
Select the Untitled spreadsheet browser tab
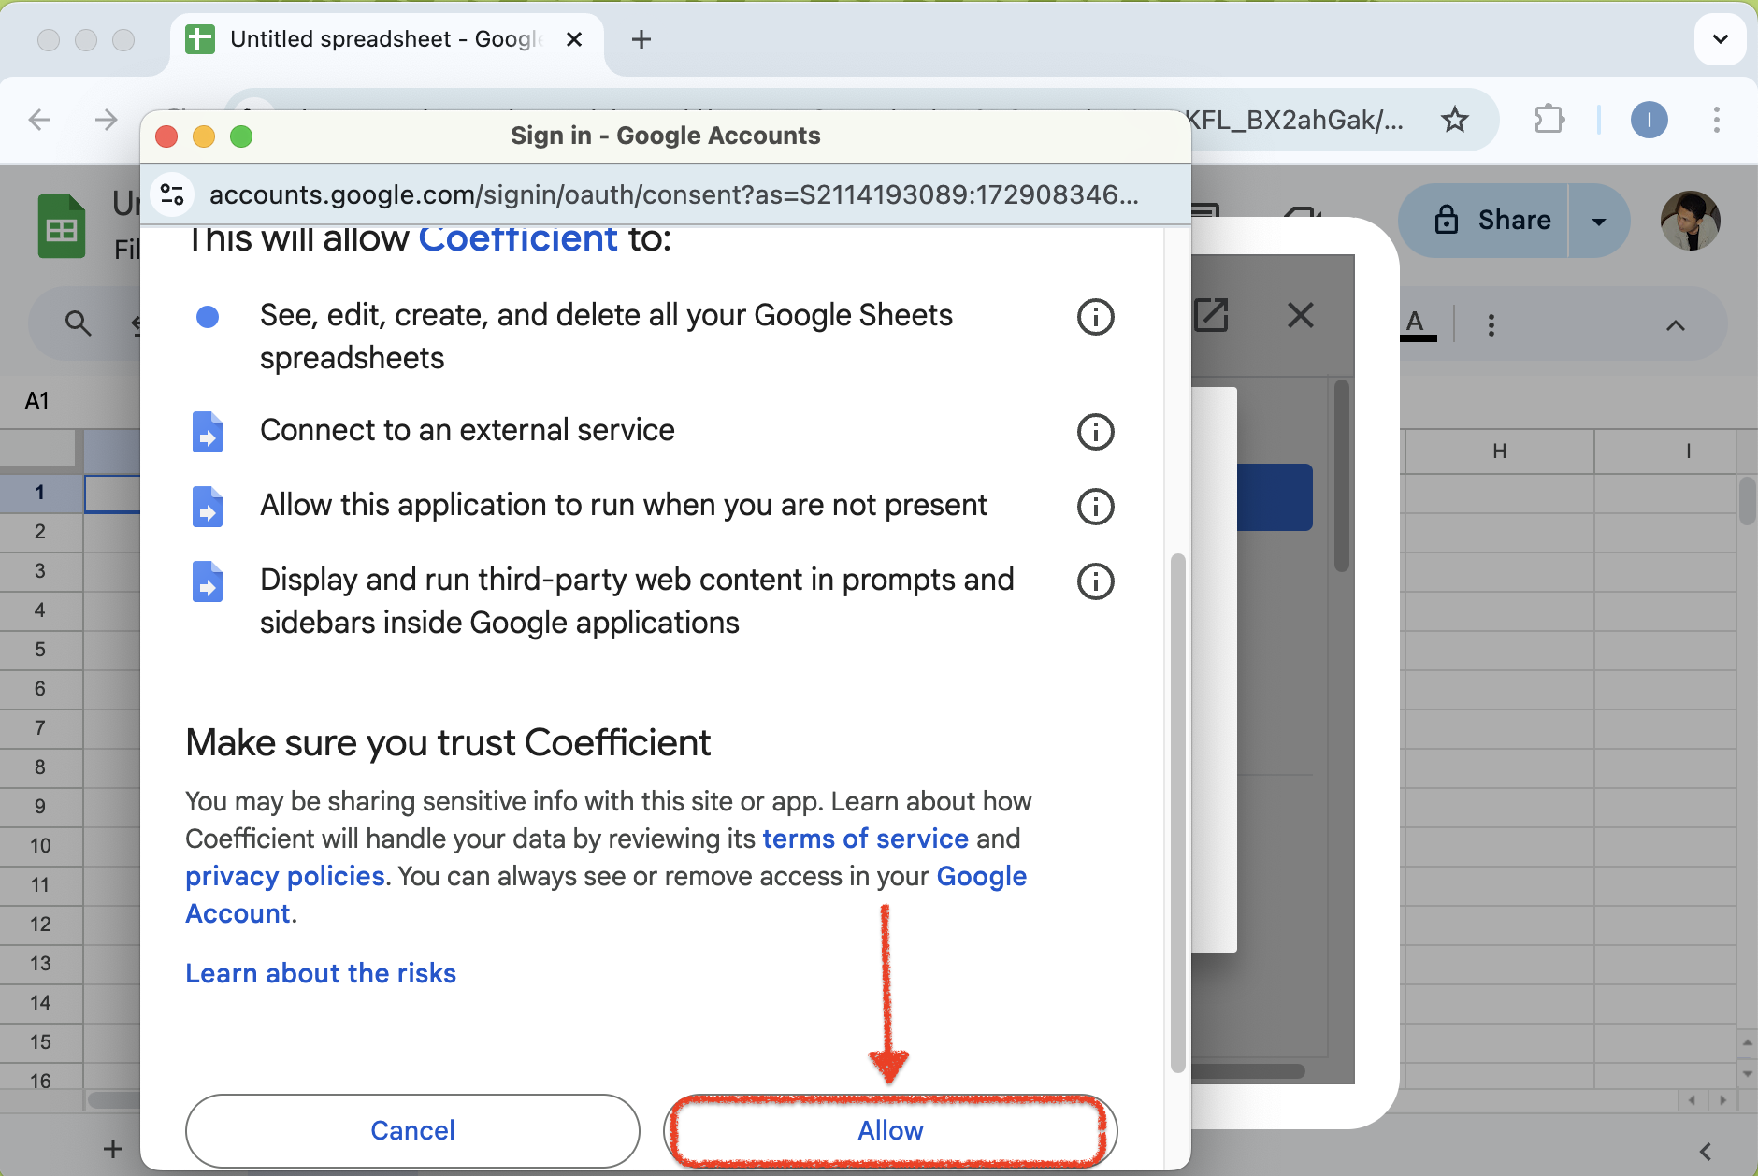(x=387, y=39)
